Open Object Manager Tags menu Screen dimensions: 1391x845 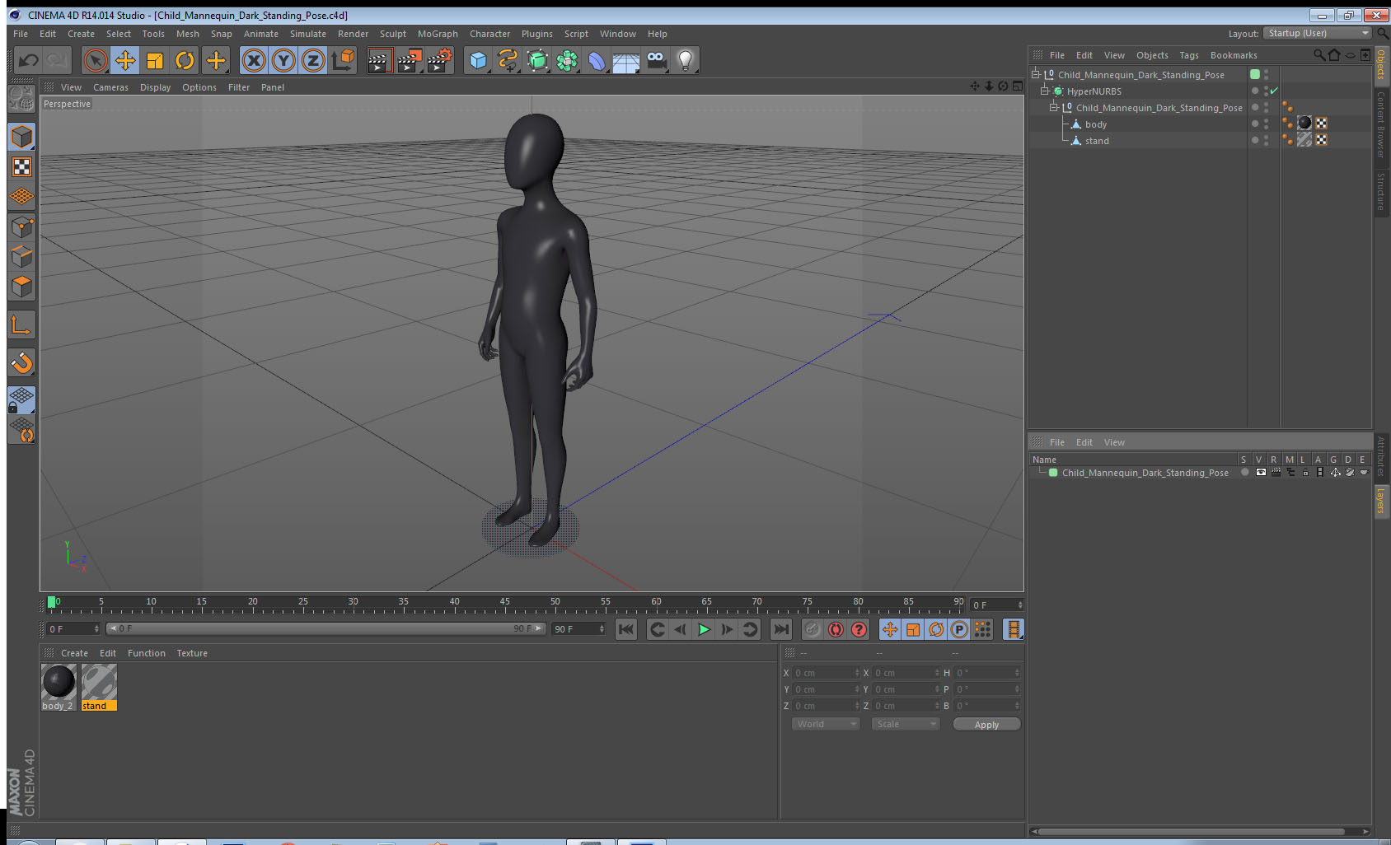[1188, 55]
